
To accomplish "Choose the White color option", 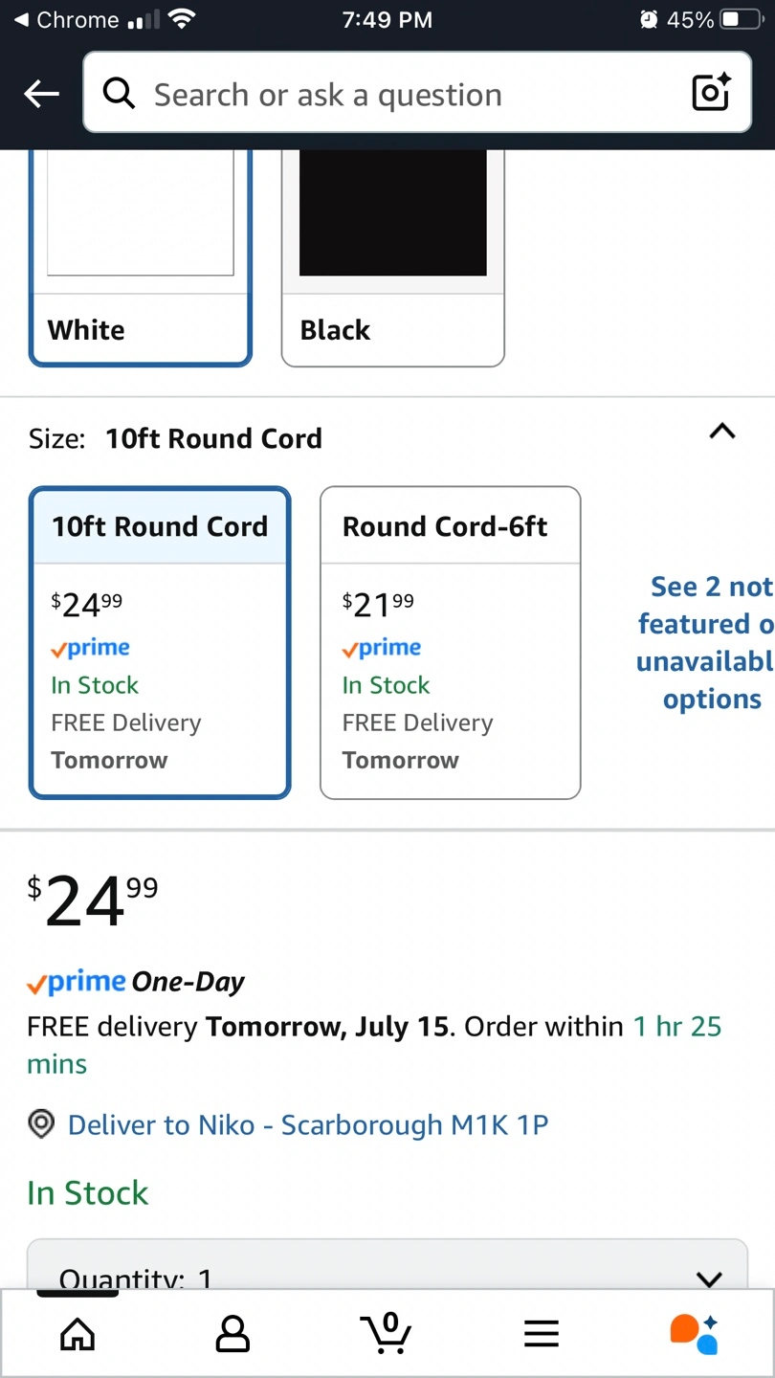I will (141, 258).
